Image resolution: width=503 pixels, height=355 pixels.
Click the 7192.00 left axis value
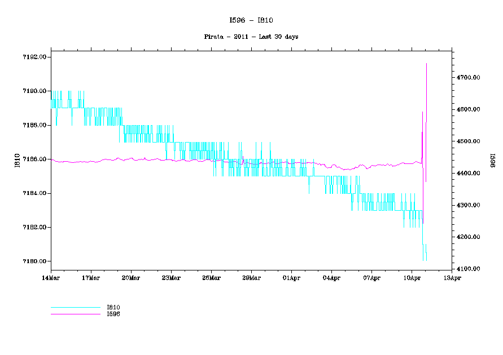click(x=34, y=57)
